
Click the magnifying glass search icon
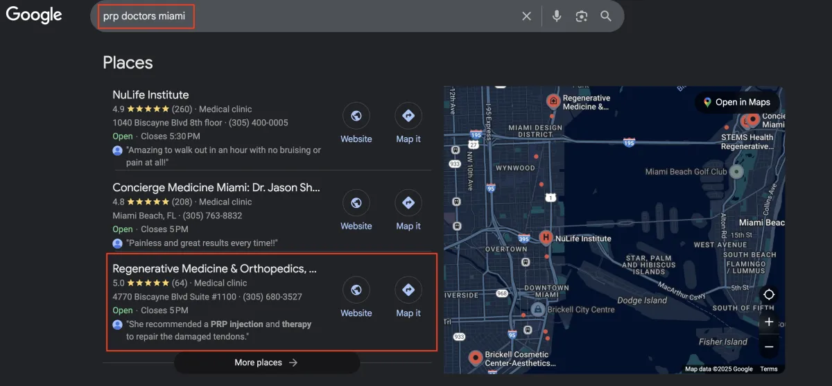(606, 16)
